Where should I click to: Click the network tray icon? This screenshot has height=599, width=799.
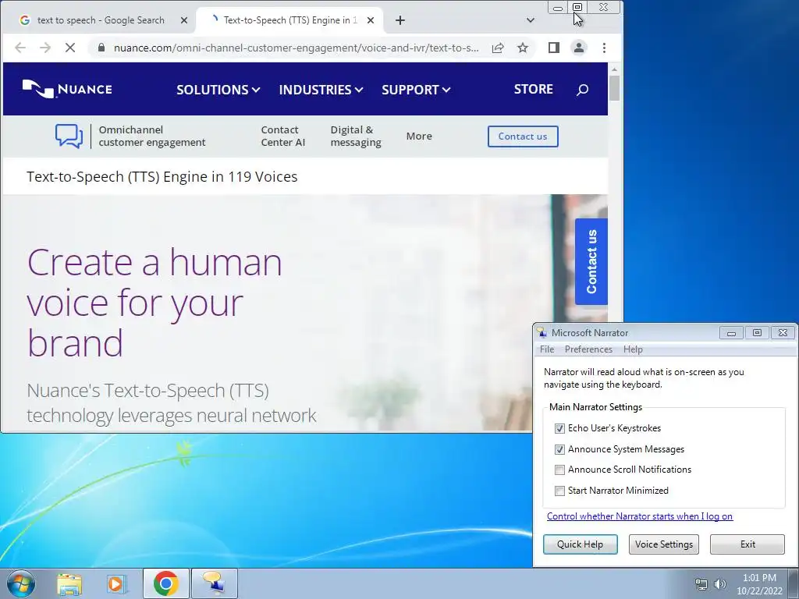coord(701,584)
